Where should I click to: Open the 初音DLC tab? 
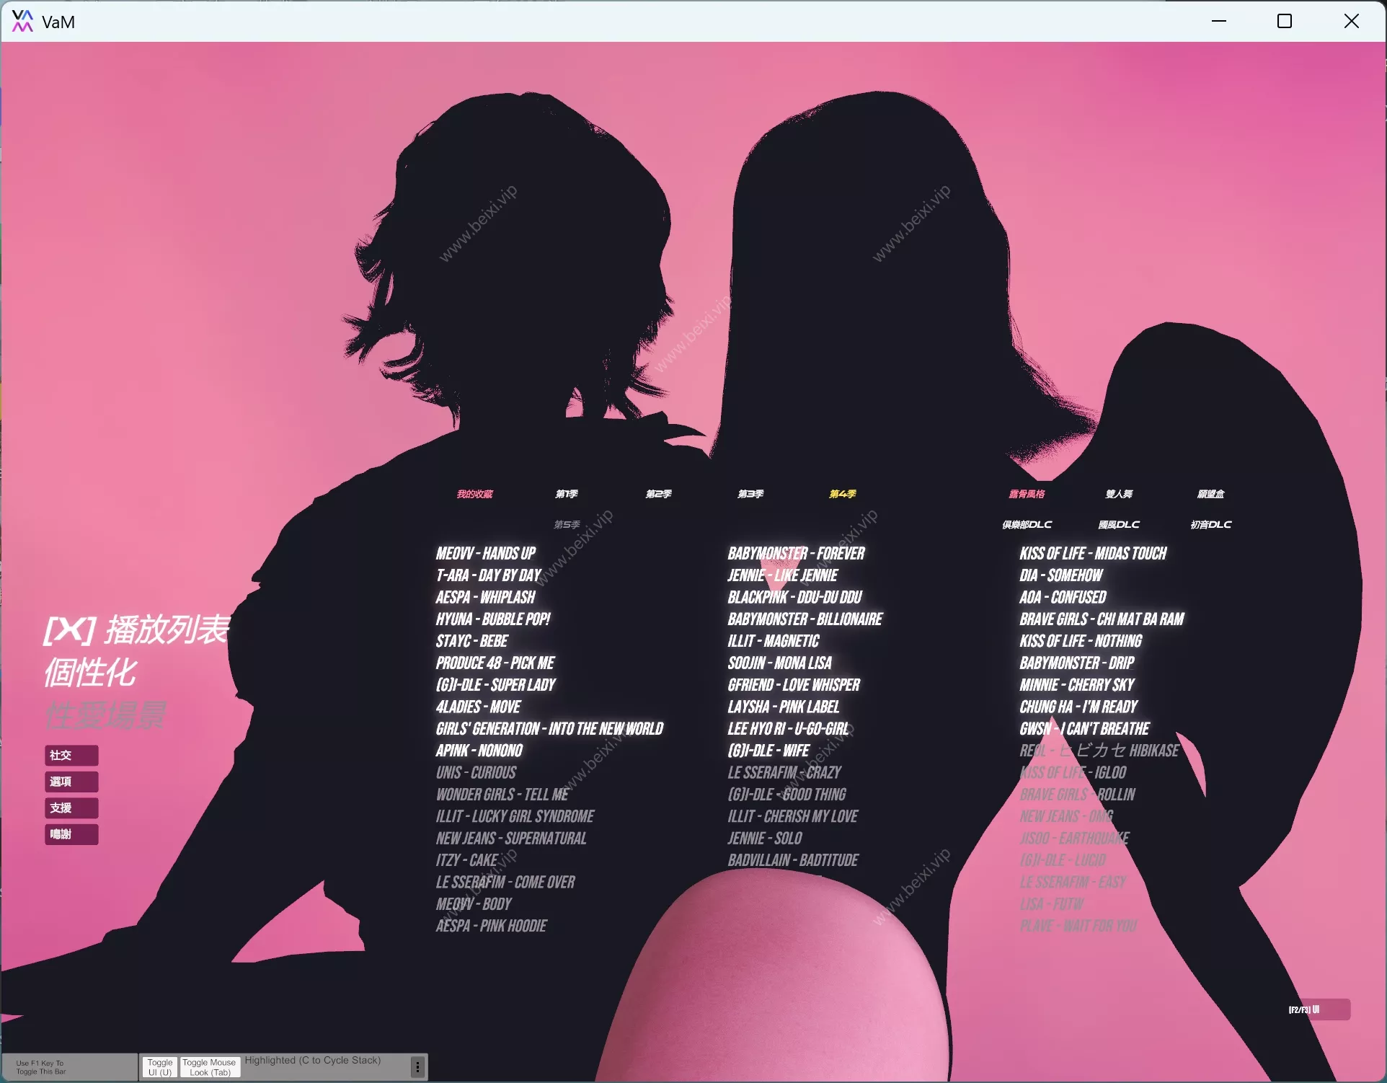[1210, 524]
